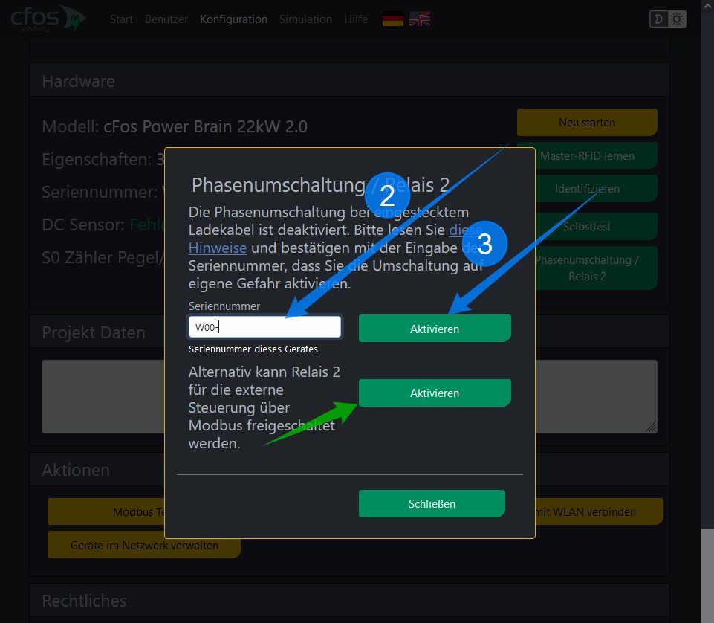Click the Schließen button

tap(432, 503)
